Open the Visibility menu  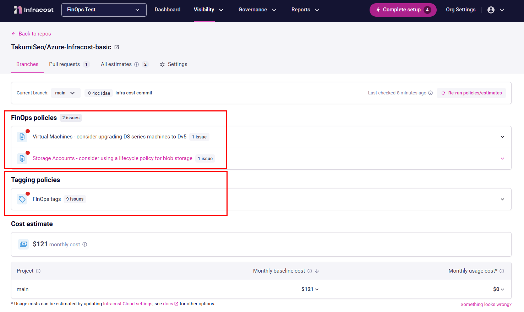click(x=208, y=10)
